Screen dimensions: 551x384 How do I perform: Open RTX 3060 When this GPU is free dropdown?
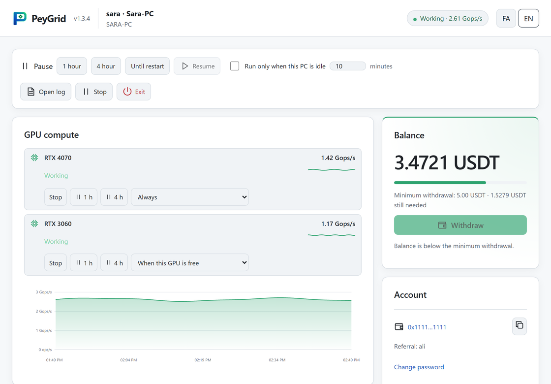190,263
